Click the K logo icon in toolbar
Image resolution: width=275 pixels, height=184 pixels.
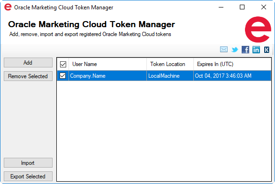click(x=267, y=50)
